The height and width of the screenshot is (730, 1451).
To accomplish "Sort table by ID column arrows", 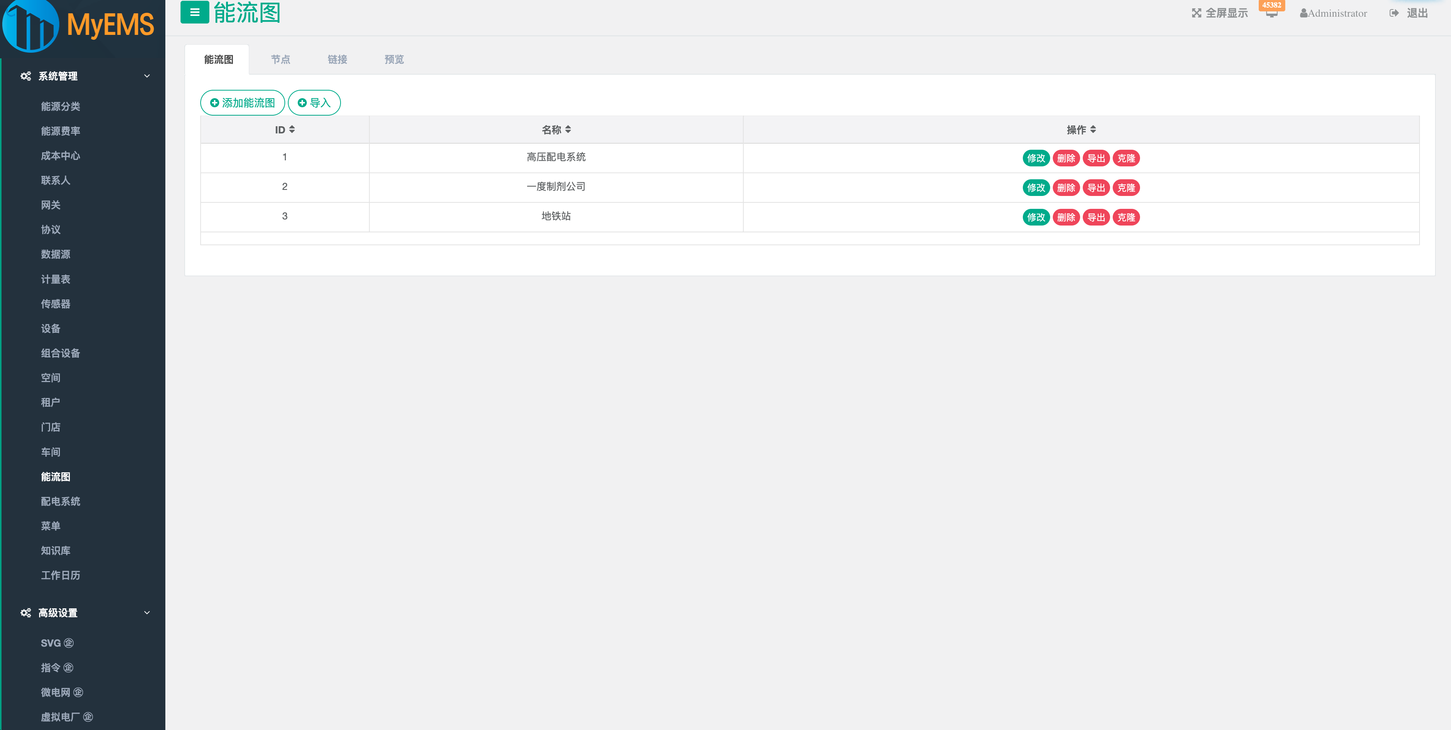I will [x=292, y=130].
